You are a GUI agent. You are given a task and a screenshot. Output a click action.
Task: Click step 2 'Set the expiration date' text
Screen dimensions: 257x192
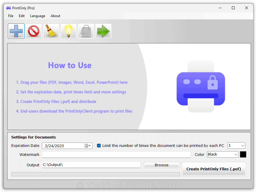(x=71, y=92)
